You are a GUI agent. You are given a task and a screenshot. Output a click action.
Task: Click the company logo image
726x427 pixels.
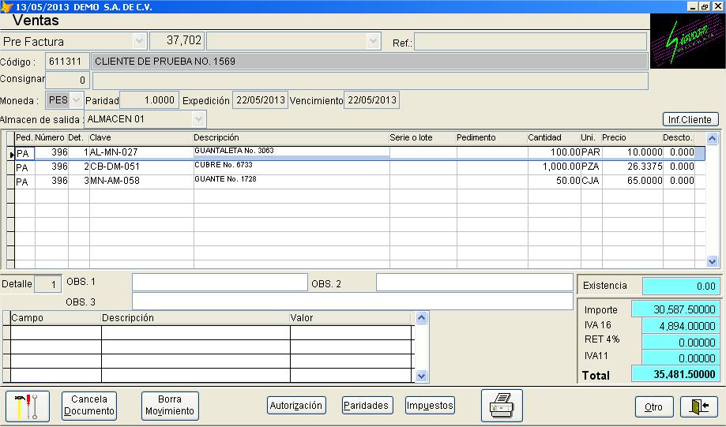(687, 42)
